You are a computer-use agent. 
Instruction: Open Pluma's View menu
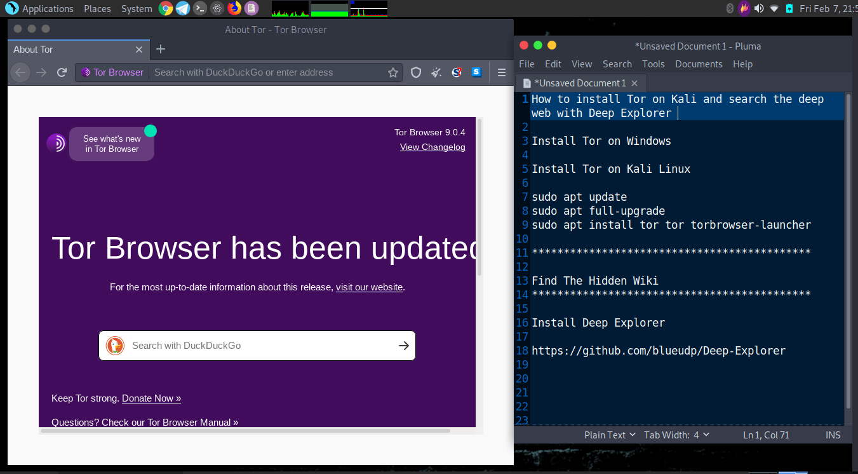(x=582, y=64)
